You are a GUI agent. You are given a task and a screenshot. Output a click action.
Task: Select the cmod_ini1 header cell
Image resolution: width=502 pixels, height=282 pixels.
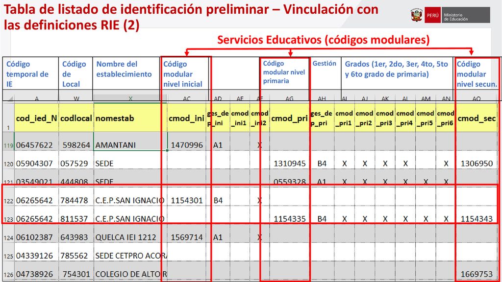tap(240, 118)
